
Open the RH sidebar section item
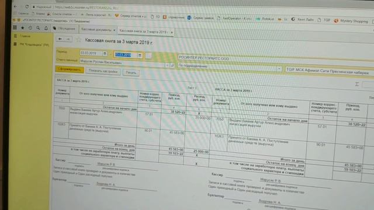tap(32, 44)
